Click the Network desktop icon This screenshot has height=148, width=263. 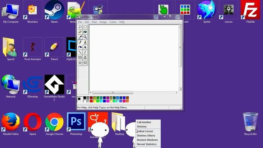[x=11, y=86]
